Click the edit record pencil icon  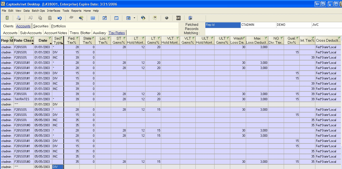[x=105, y=18]
